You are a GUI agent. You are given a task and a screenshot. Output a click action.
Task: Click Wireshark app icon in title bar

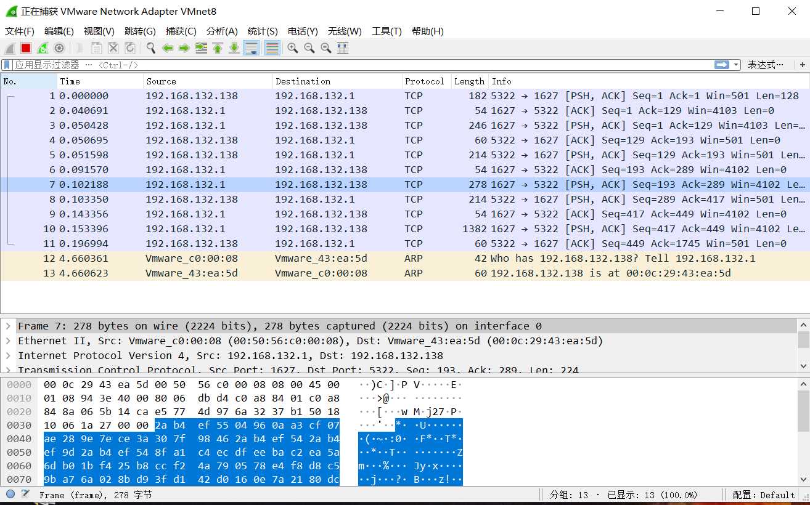click(x=10, y=11)
